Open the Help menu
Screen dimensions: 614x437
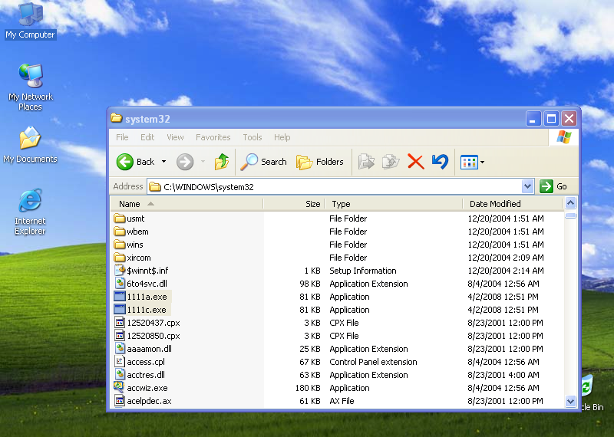point(282,137)
